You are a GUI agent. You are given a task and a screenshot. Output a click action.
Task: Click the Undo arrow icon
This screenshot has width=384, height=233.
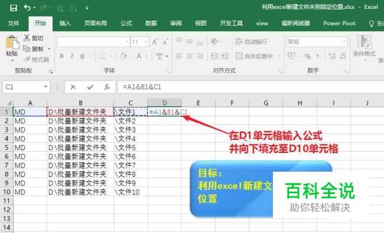pyautogui.click(x=27, y=8)
